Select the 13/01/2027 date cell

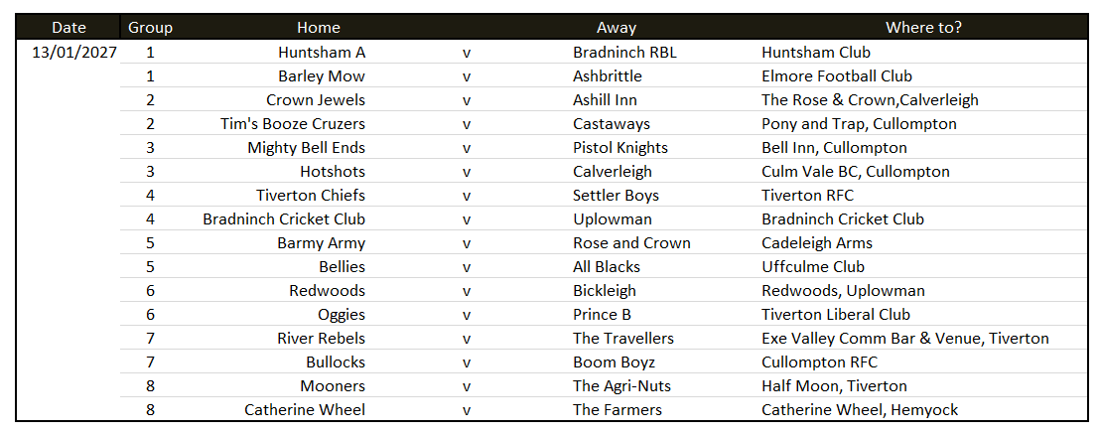pos(74,52)
